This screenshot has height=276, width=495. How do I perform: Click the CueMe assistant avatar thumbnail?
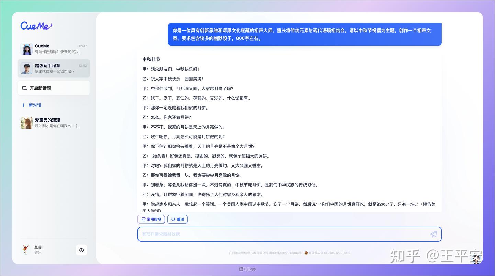(x=26, y=48)
